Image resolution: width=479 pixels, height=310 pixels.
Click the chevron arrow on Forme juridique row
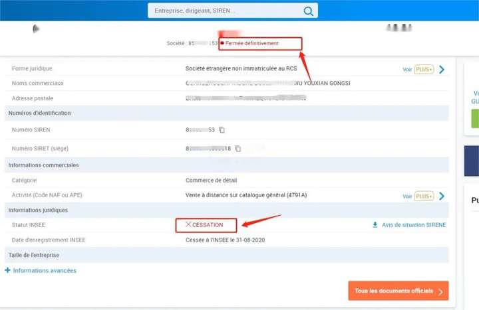[442, 70]
